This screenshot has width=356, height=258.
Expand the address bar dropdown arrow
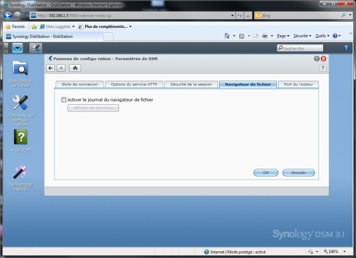(233, 16)
